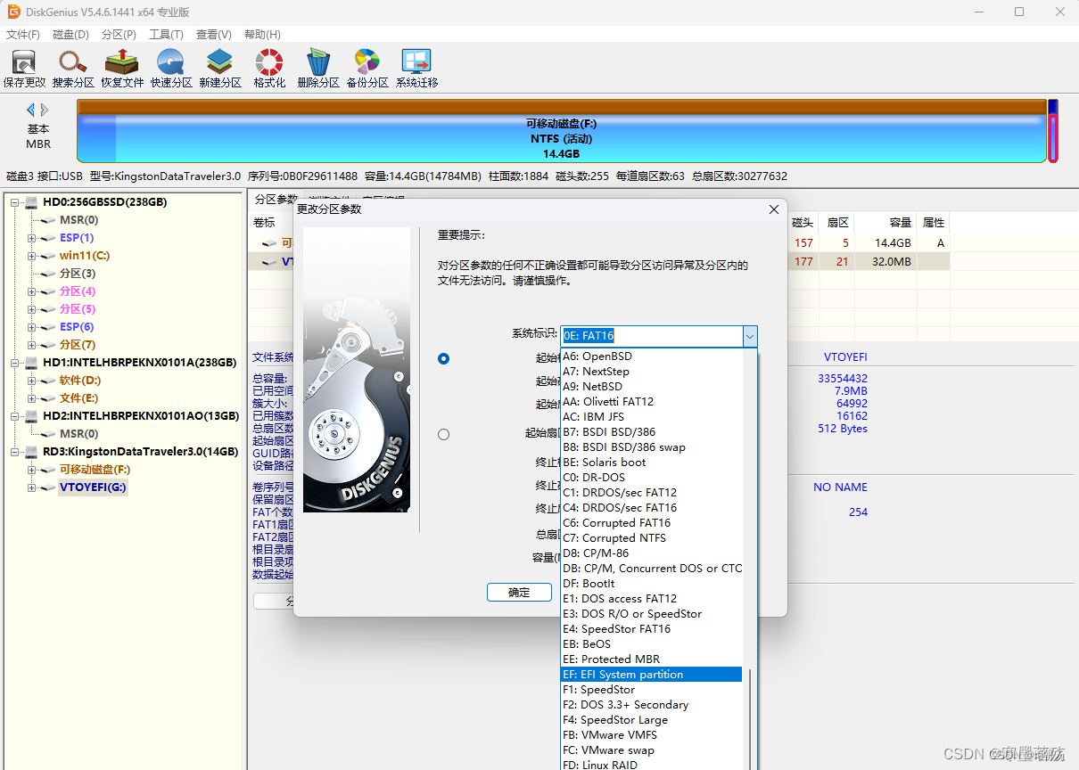Select 分区(7) in disk tree
This screenshot has width=1079, height=770.
pyautogui.click(x=78, y=345)
